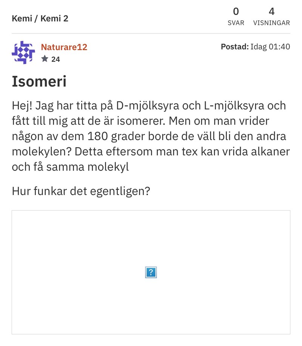Open Naturare12's purple avatar image
This screenshot has width=302, height=346.
click(x=23, y=52)
